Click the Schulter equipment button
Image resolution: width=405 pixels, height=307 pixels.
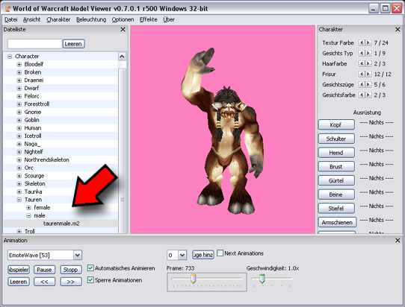point(336,139)
